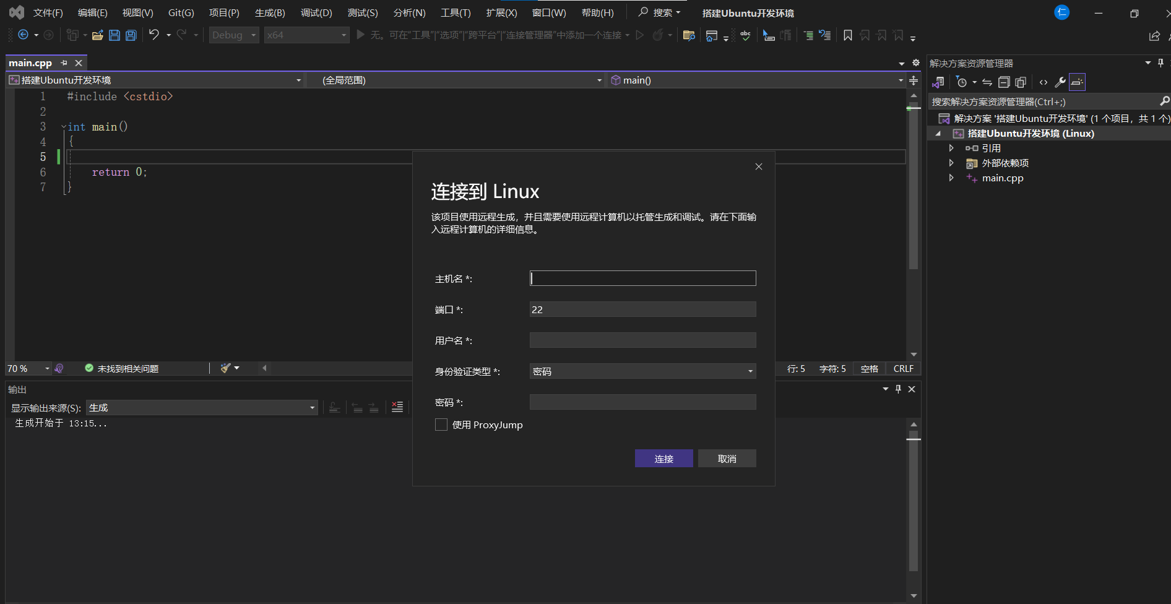
Task: Open the 显示输出来源 dropdown showing 生成
Action: pyautogui.click(x=202, y=408)
